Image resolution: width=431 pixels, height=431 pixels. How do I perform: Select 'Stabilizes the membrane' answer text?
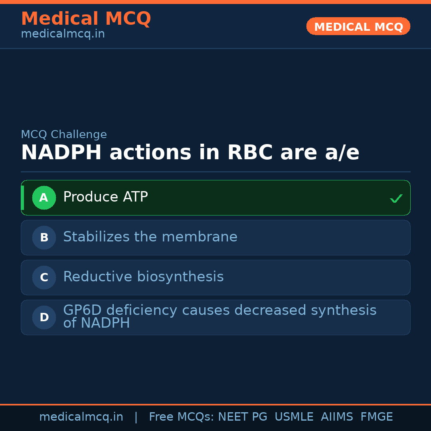(150, 237)
